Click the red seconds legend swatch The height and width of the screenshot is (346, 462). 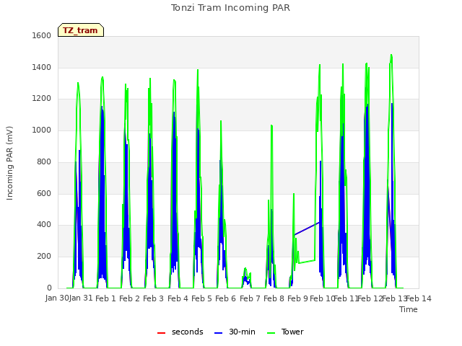click(161, 333)
